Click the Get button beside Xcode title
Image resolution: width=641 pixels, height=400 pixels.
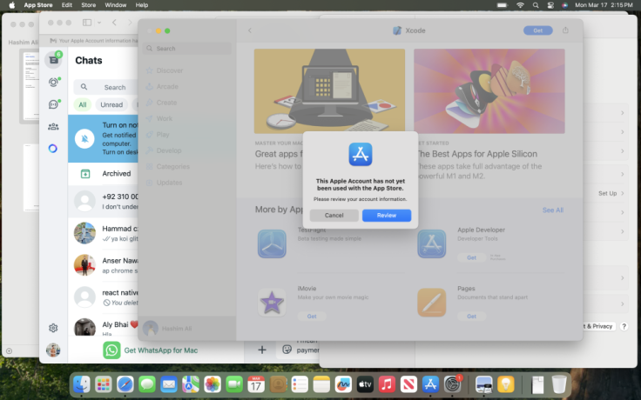[x=537, y=30]
